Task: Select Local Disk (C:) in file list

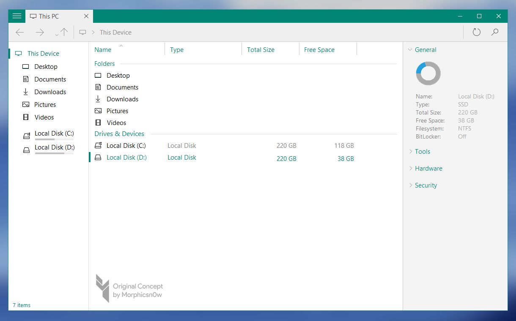Action: pyautogui.click(x=125, y=145)
